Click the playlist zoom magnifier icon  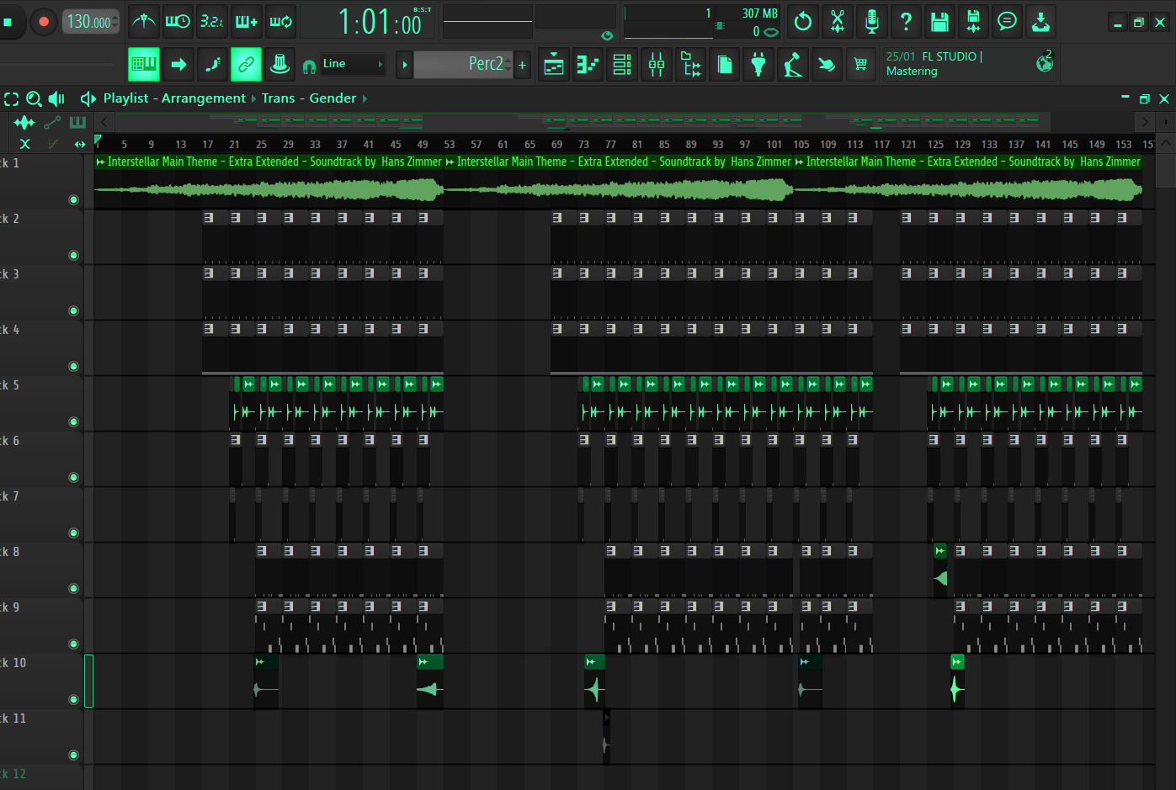pyautogui.click(x=34, y=98)
